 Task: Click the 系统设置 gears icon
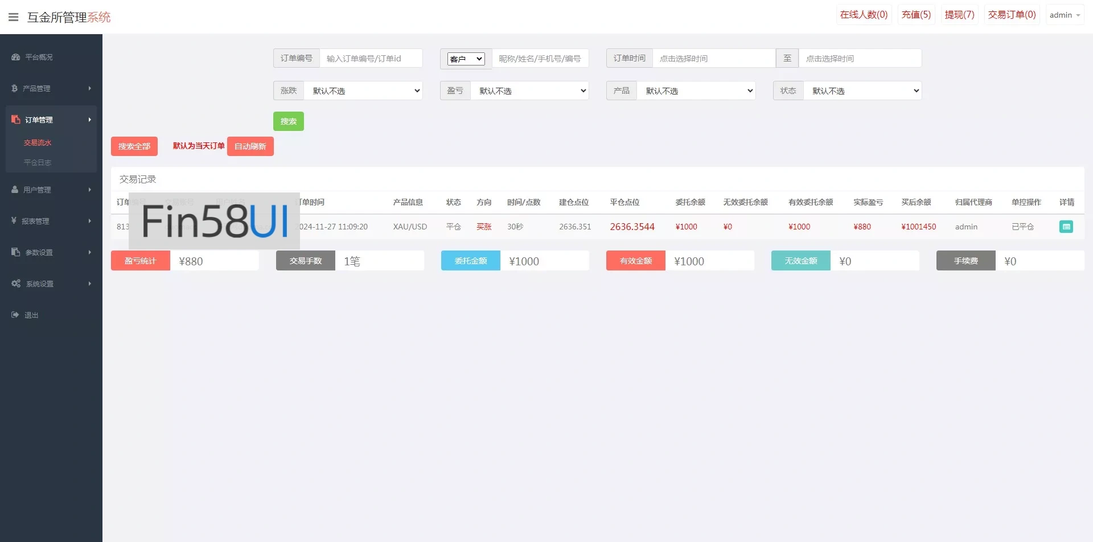click(16, 284)
